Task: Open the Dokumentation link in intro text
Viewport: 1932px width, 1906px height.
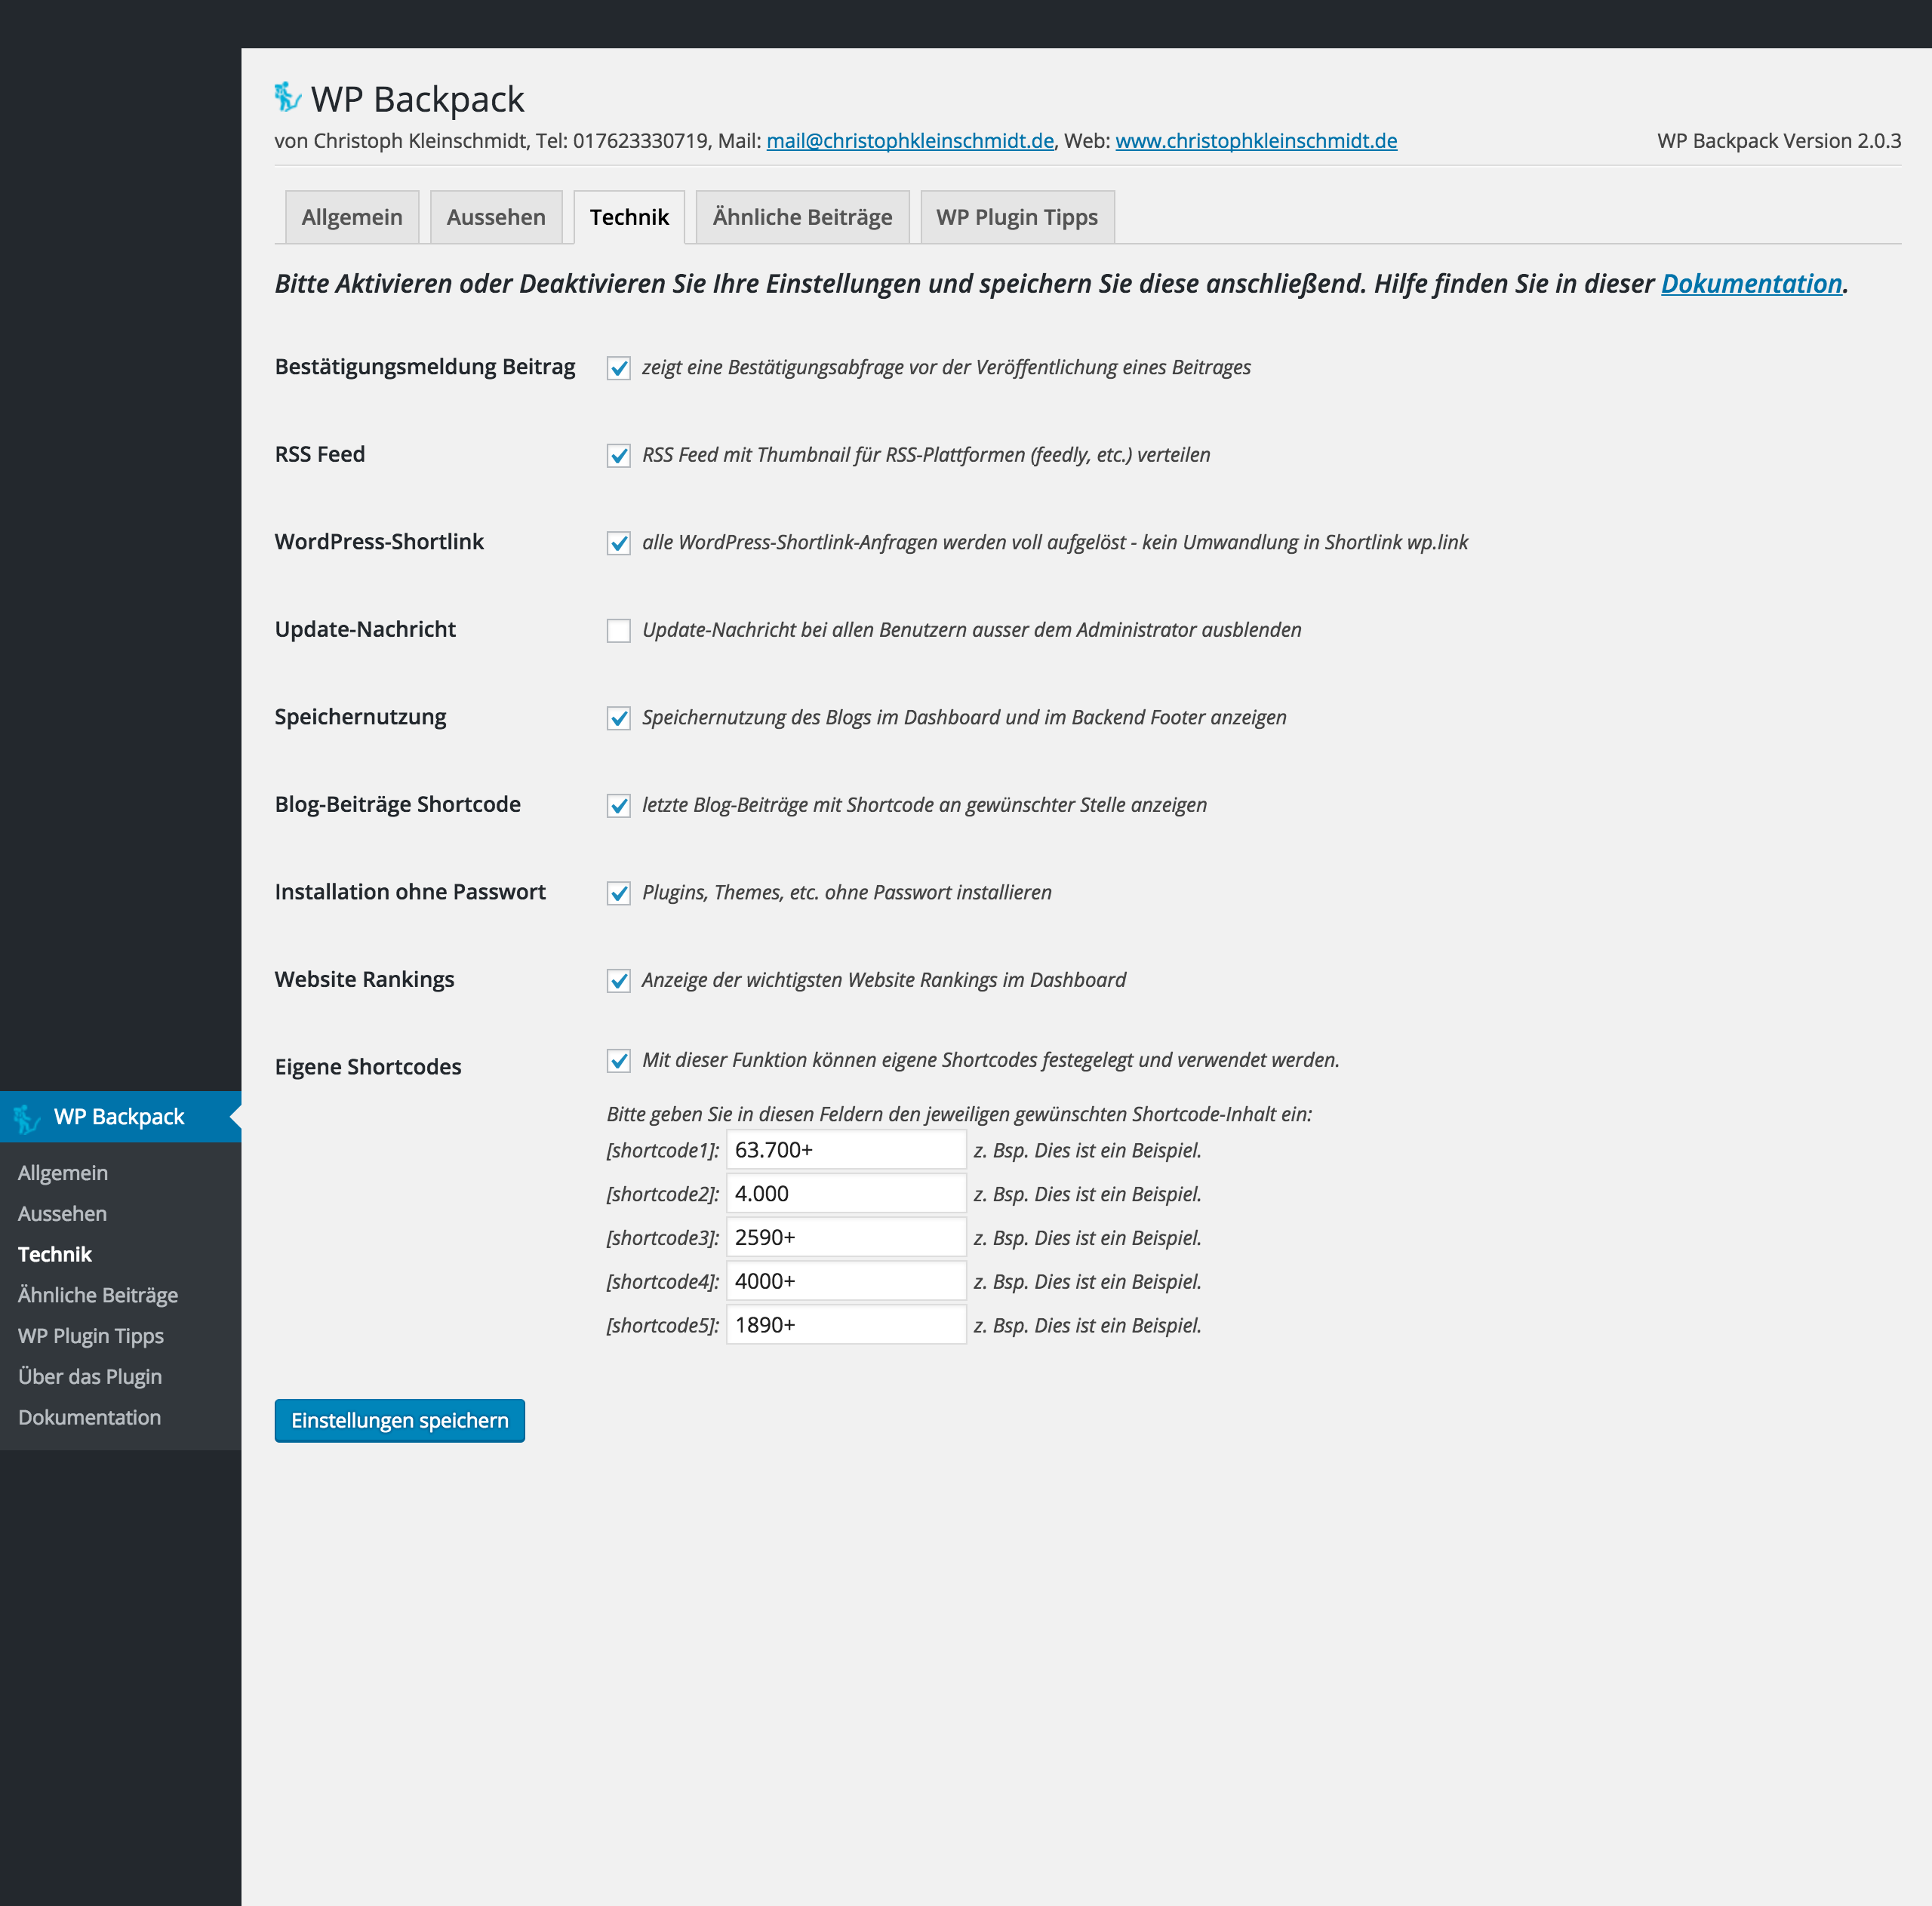Action: 1751,284
